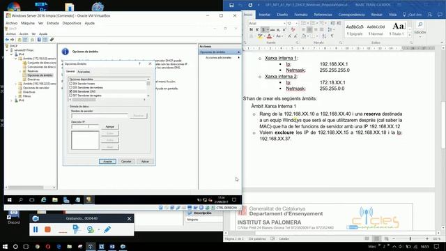The height and width of the screenshot is (251, 446).
Task: Open File Explorer in the VM taskbar
Action: coord(55,200)
